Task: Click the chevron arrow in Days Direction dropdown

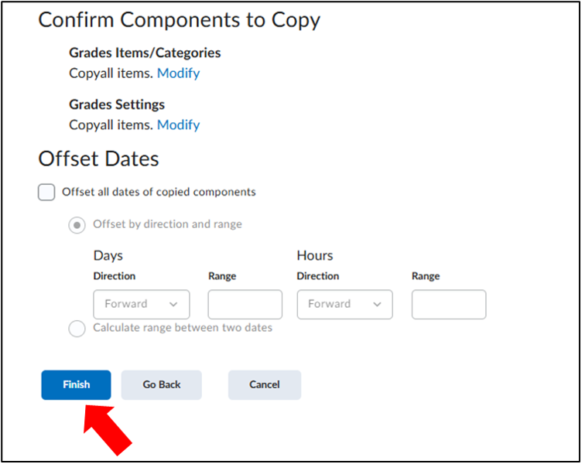Action: 173,305
